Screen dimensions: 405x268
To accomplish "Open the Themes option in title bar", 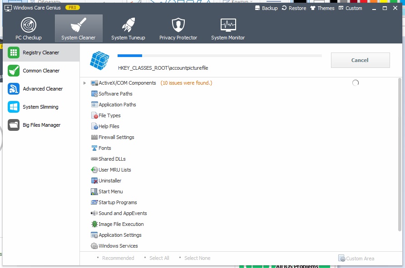I will [x=322, y=8].
